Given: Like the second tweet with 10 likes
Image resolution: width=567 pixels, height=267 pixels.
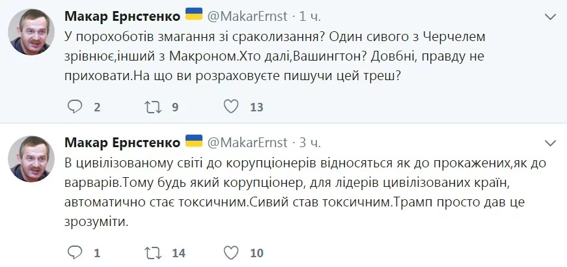Looking at the screenshot, I should click(x=230, y=252).
